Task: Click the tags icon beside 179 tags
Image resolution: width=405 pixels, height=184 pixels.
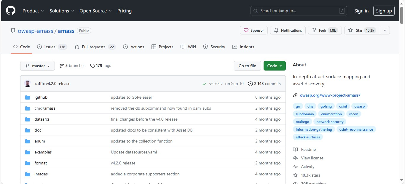Action: tap(93, 66)
